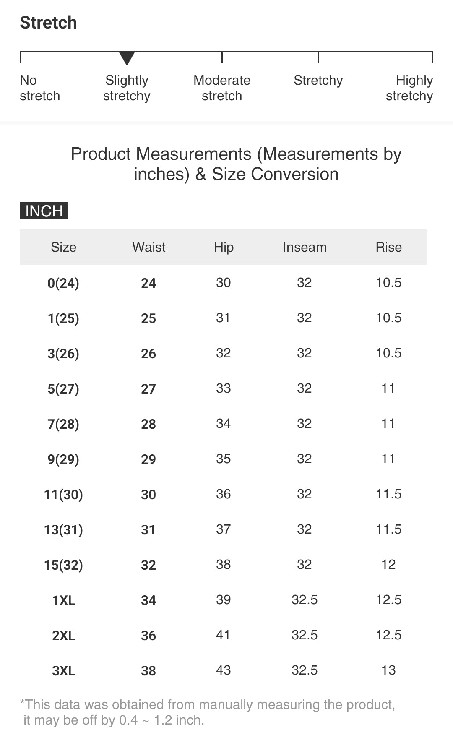This screenshot has height=735, width=453.
Task: Click the Hip column header
Action: (224, 247)
